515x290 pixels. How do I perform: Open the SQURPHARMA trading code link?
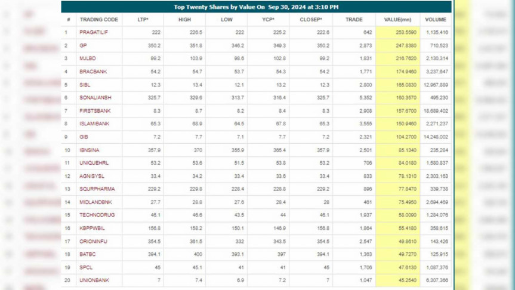pos(97,189)
